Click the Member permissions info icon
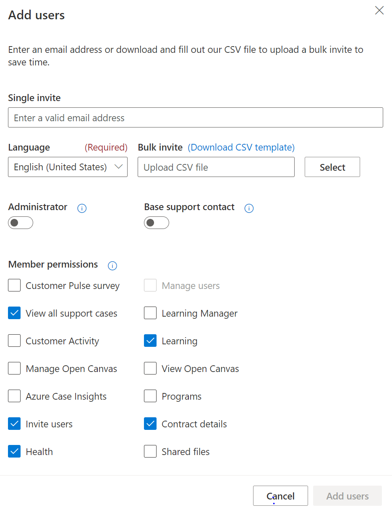Viewport: 392px width, 515px height. tap(112, 265)
